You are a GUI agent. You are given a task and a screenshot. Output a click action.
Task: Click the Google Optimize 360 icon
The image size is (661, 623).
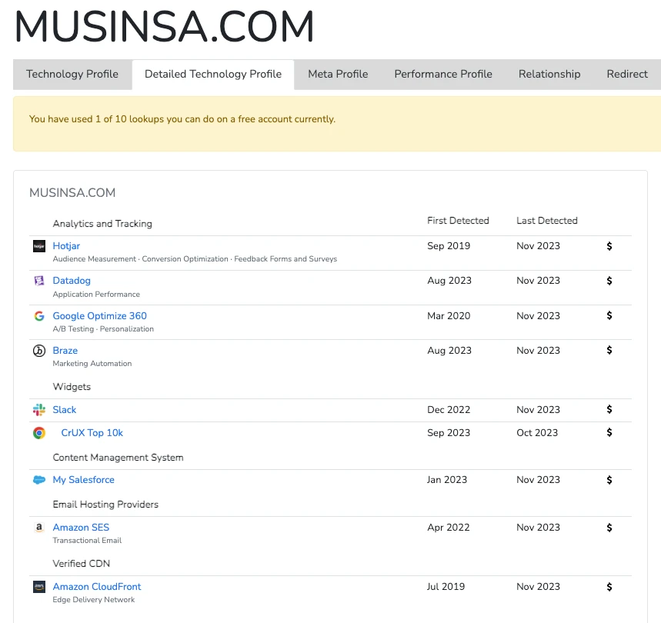coord(39,316)
